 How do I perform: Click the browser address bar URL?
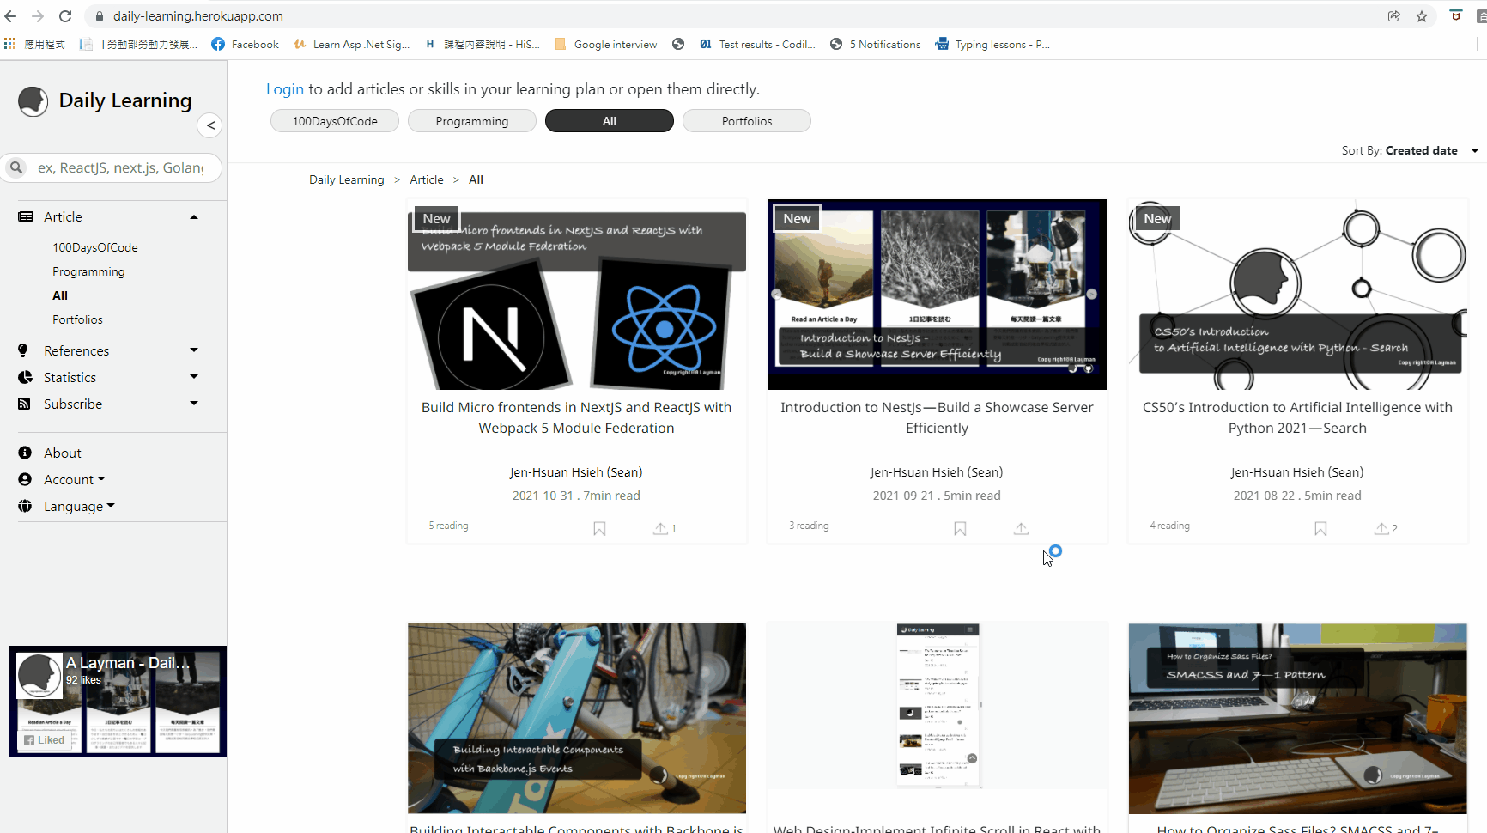(198, 16)
